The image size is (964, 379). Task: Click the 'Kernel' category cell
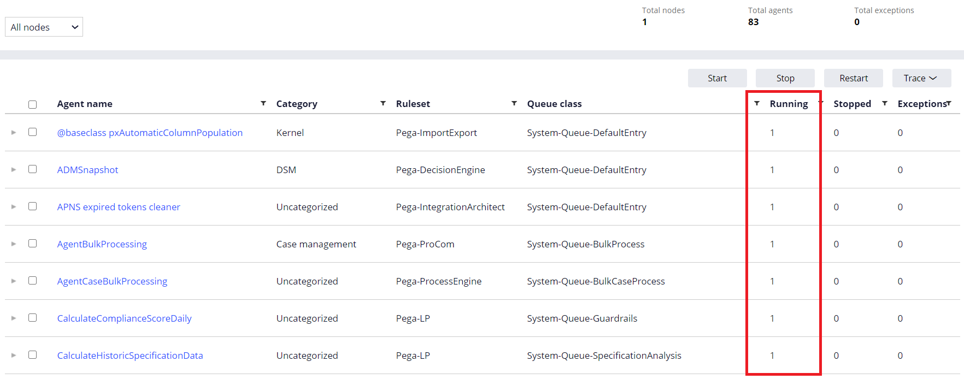coord(290,133)
